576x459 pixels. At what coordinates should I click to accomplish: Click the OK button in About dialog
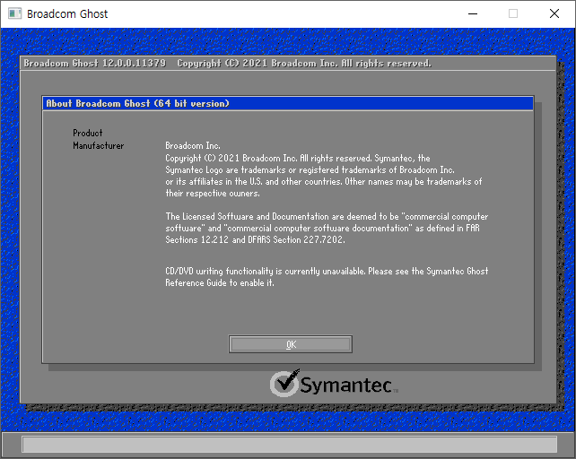pyautogui.click(x=290, y=344)
